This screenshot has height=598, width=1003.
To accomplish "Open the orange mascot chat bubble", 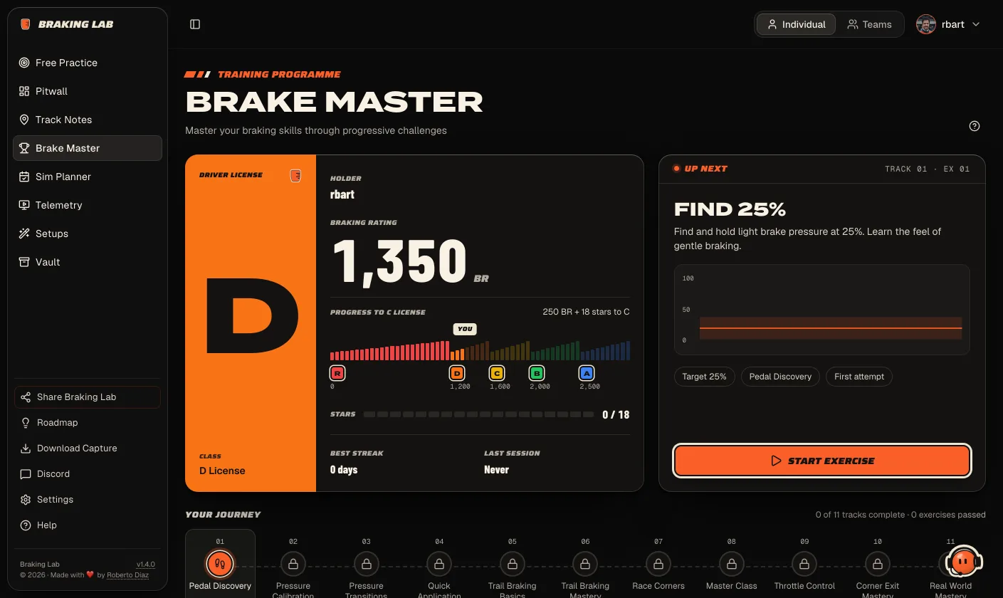I will (964, 562).
